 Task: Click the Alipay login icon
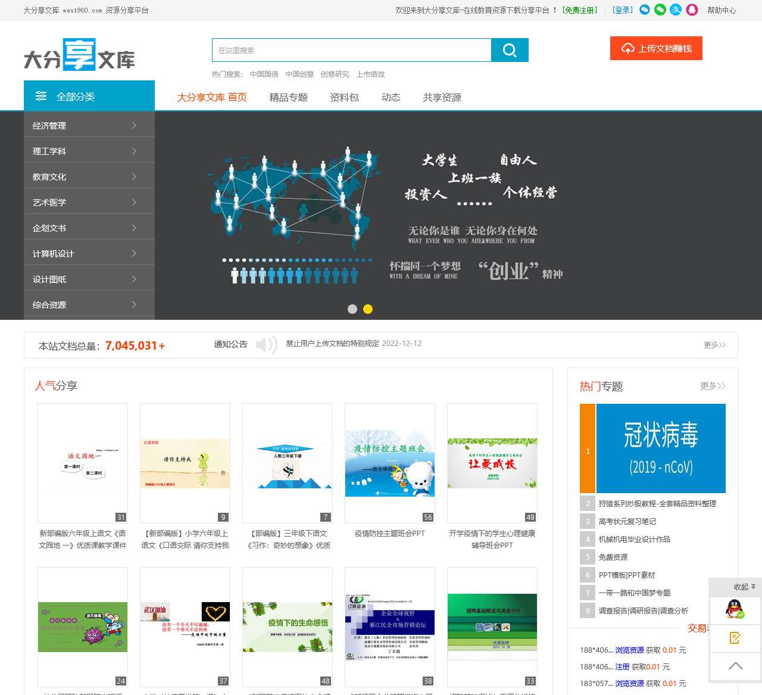[x=676, y=10]
